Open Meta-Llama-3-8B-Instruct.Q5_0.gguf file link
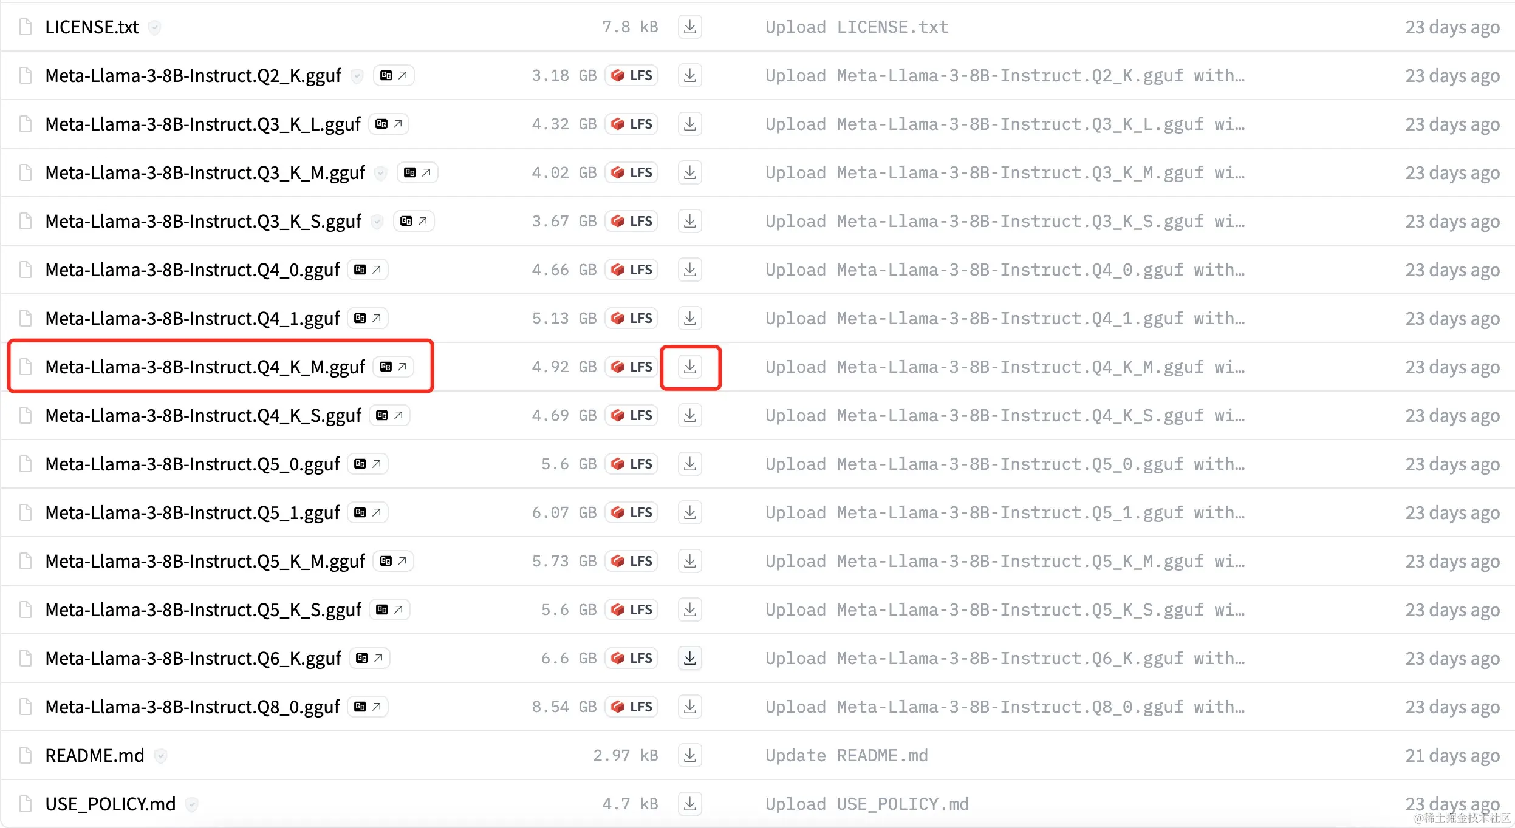Screen dimensions: 1515x828 click(192, 464)
